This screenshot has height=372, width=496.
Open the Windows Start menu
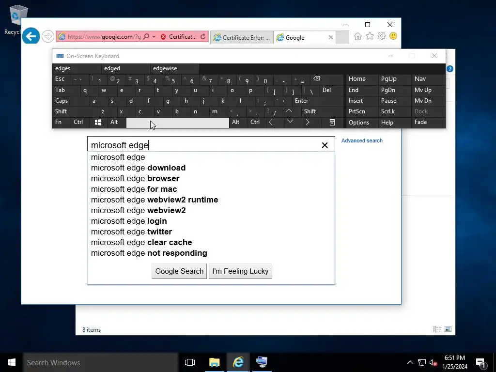tap(12, 362)
